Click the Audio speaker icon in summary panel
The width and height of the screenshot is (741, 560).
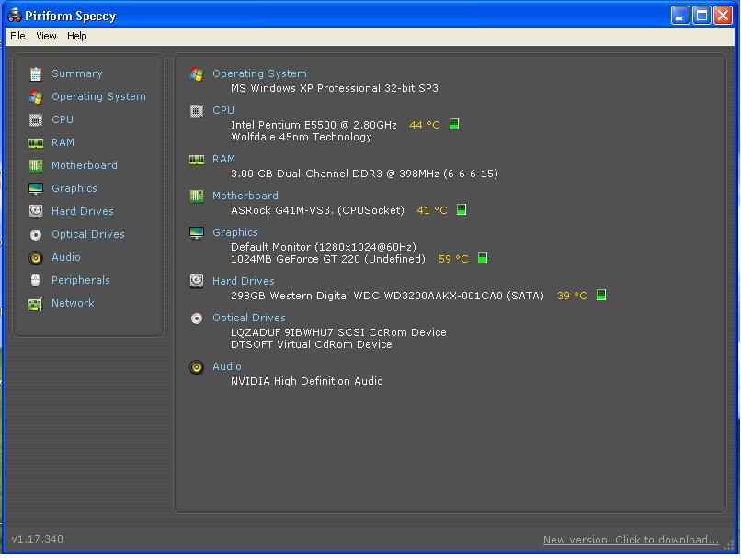197,367
